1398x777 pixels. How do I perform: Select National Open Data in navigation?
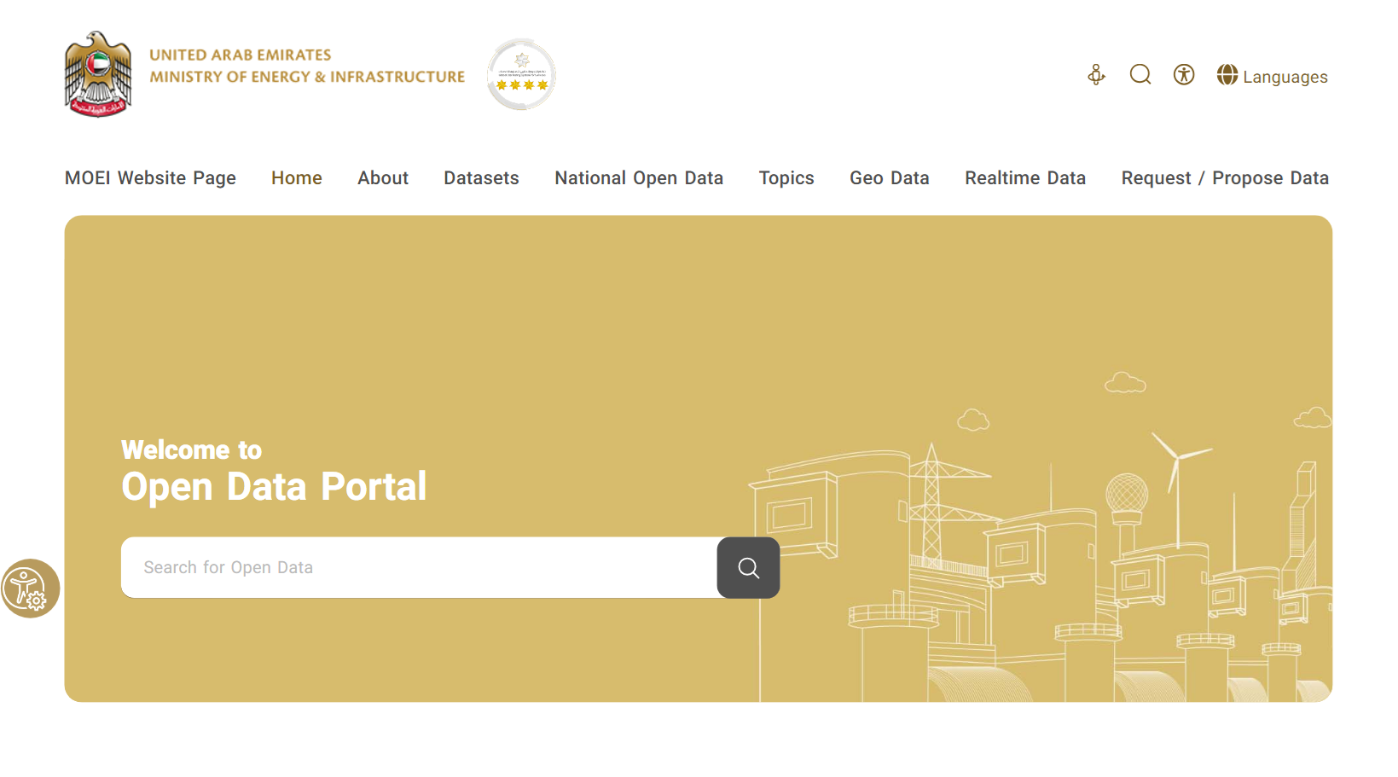click(638, 178)
